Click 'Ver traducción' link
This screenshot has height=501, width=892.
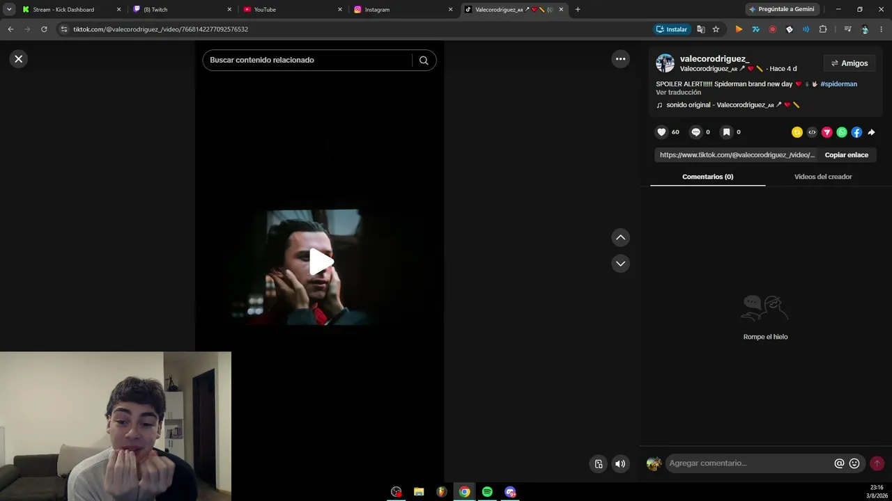pos(678,93)
